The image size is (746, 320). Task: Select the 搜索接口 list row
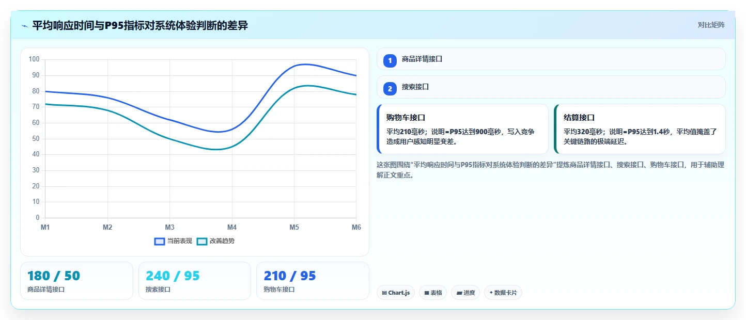click(551, 87)
